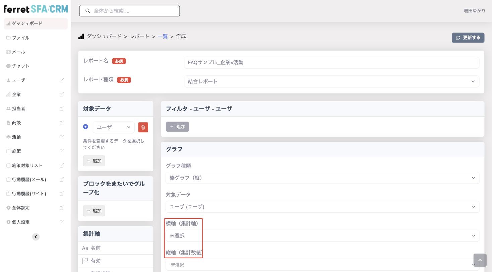492x272 pixels.
Task: Click the ferret SFA/CRM logo
Action: pos(36,9)
